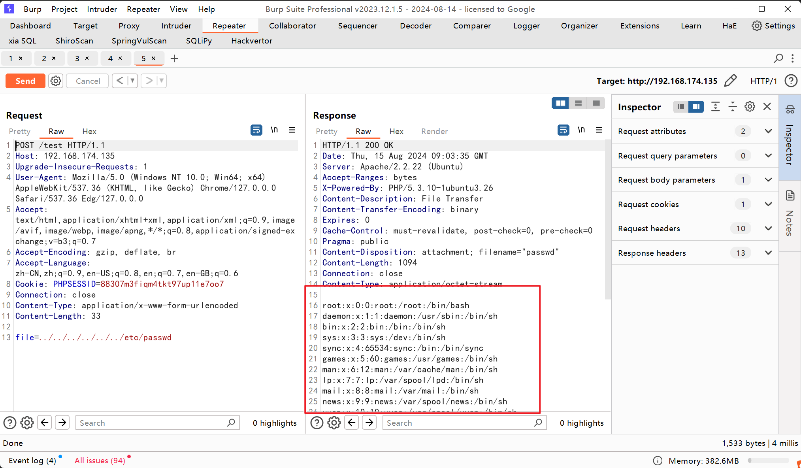Jump to next request search match
801x468 pixels.
62,423
